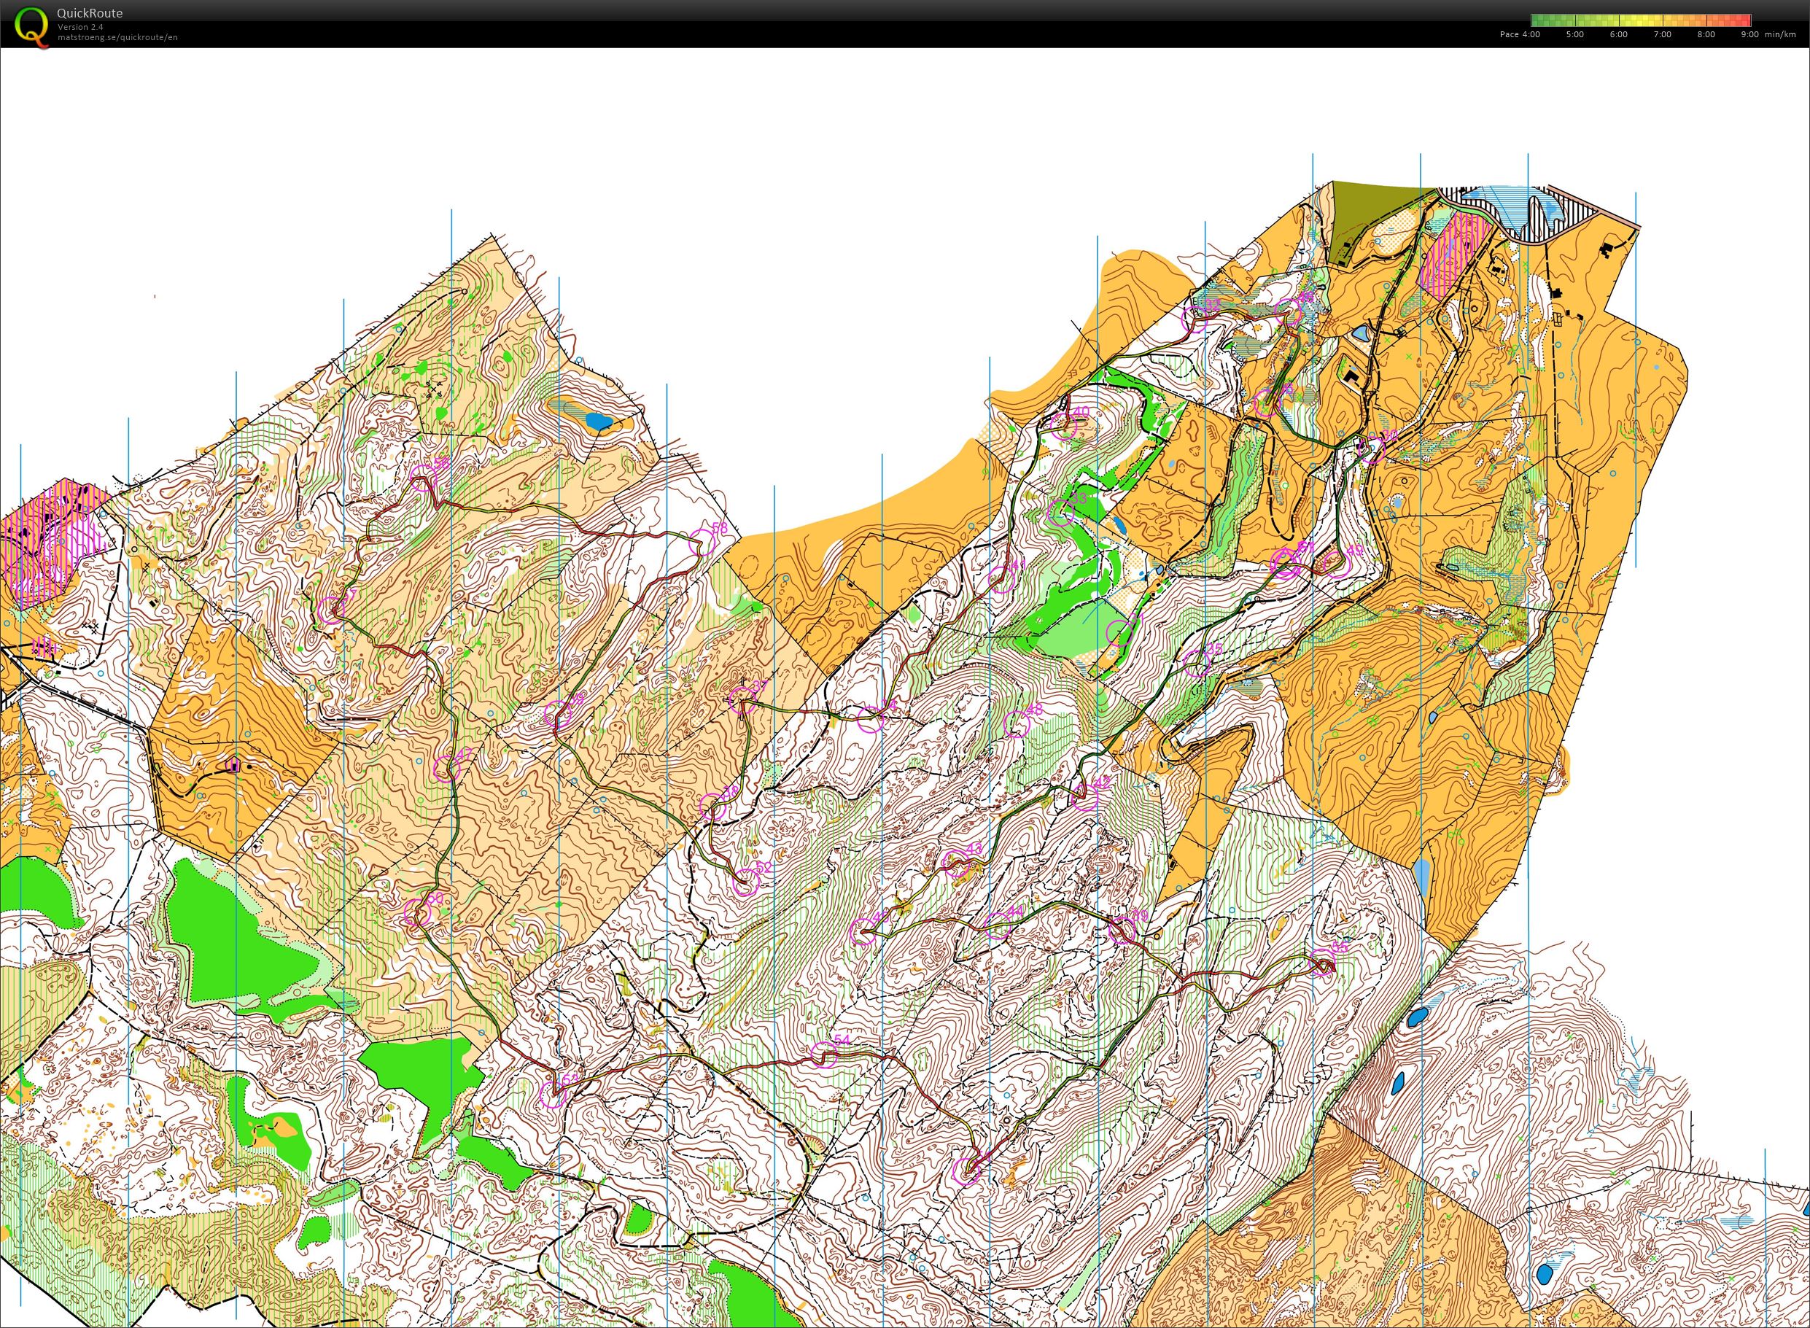Screen dimensions: 1810x1328
Task: Open the matstroeng.se/quickroute/en link
Action: click(x=117, y=37)
